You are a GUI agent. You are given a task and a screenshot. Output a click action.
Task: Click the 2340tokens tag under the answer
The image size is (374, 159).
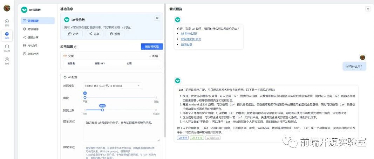[213, 138]
